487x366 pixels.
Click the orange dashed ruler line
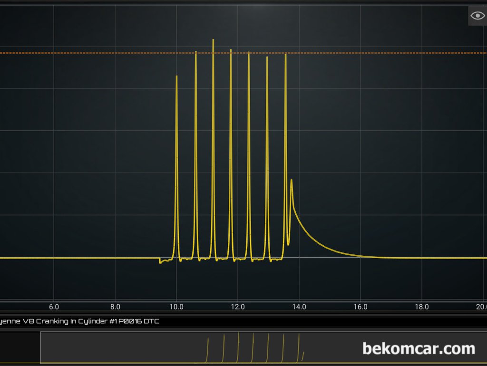pyautogui.click(x=95, y=53)
